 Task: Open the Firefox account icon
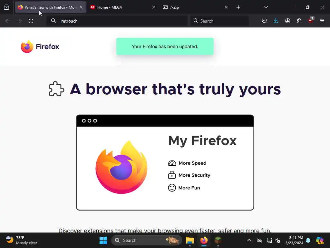tap(287, 21)
